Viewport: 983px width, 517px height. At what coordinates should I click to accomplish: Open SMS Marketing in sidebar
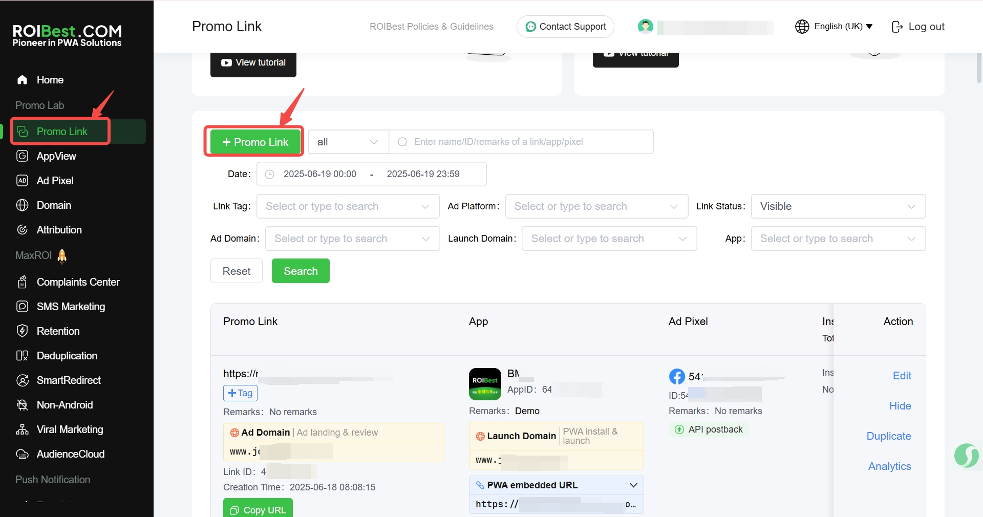71,307
